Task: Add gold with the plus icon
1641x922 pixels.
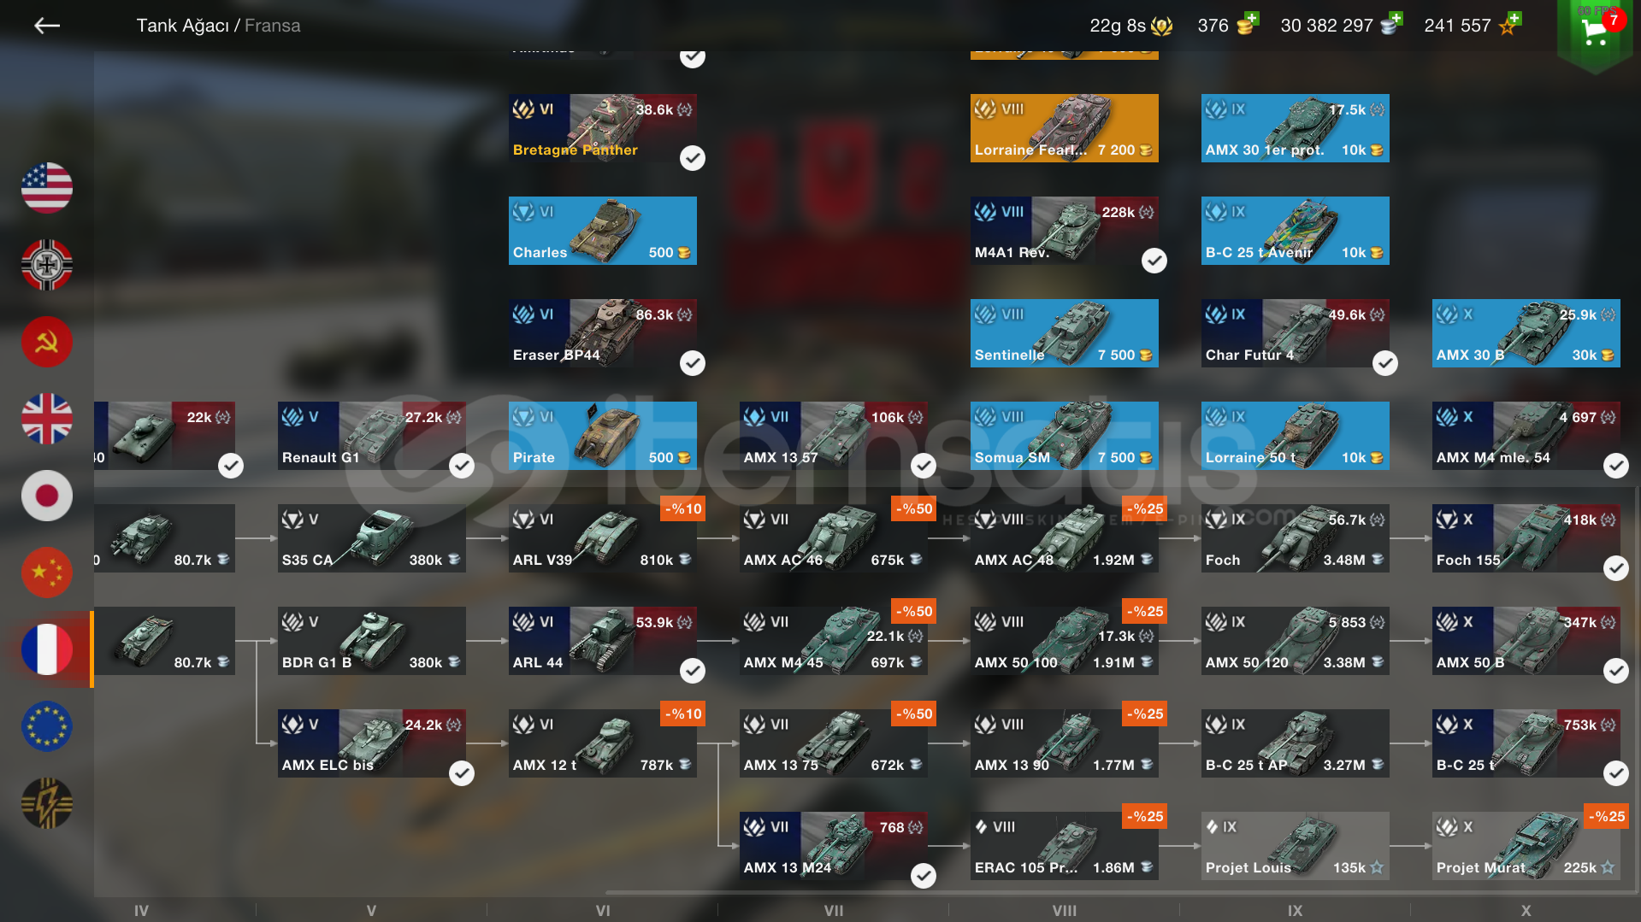Action: coord(1251,18)
